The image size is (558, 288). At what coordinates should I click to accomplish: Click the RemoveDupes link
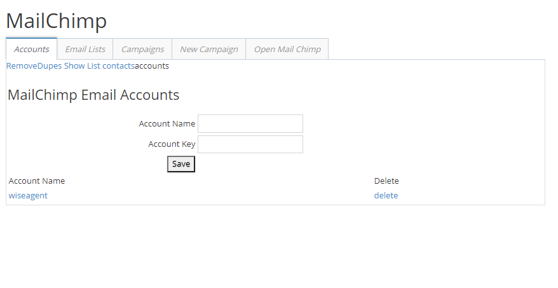(x=34, y=66)
